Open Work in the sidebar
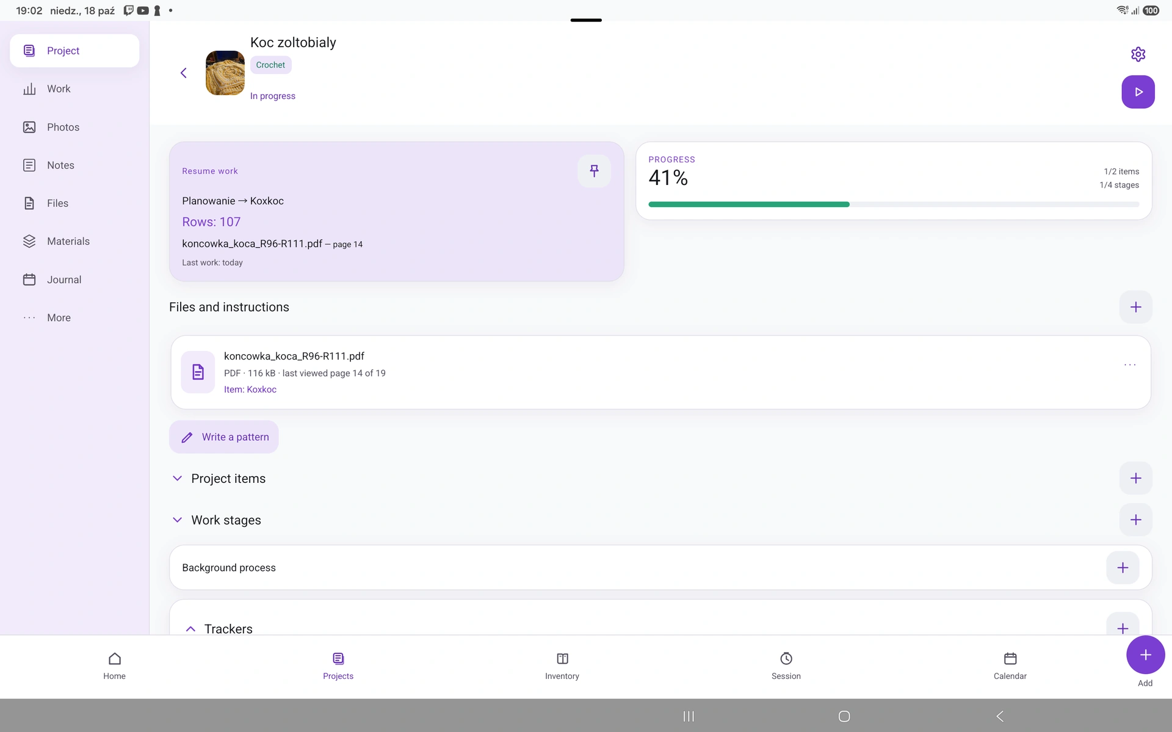The width and height of the screenshot is (1172, 732). [x=74, y=89]
